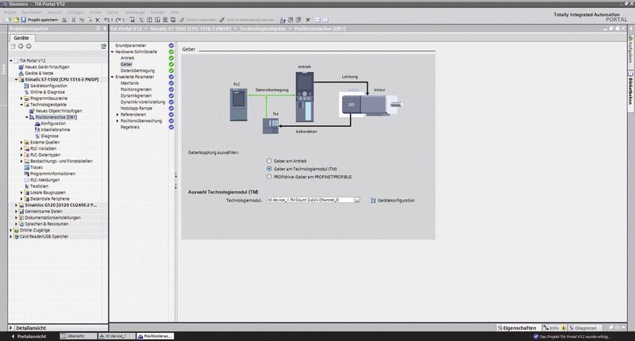Collapse Erweiterte Parameter section

(x=113, y=77)
